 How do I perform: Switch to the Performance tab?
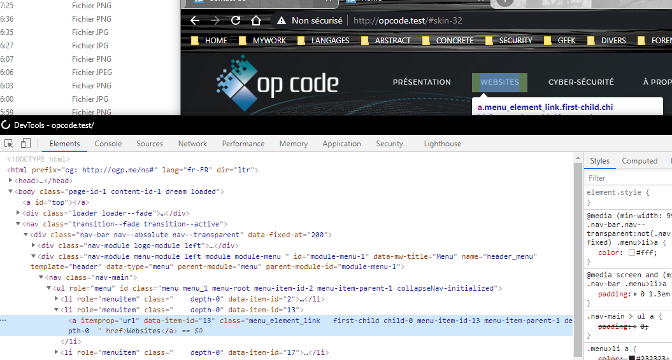tap(243, 144)
